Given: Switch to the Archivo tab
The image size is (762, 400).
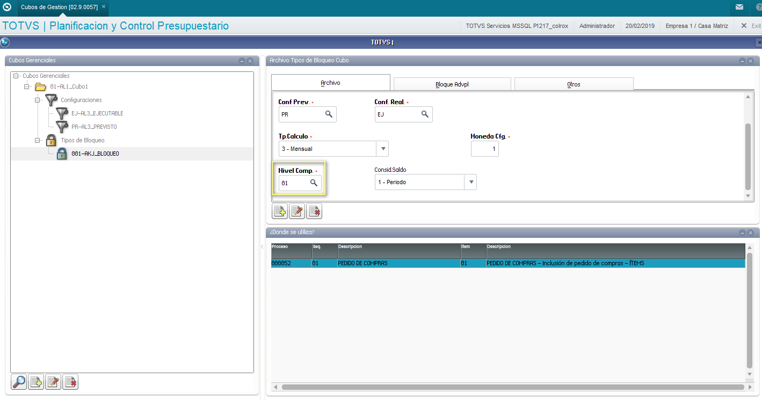Looking at the screenshot, I should click(x=330, y=83).
